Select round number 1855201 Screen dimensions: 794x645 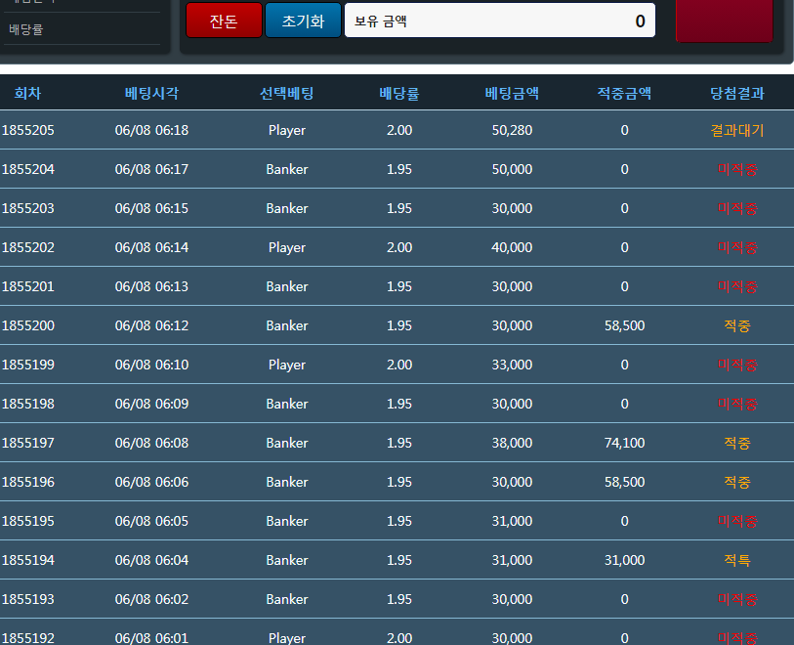pyautogui.click(x=28, y=286)
